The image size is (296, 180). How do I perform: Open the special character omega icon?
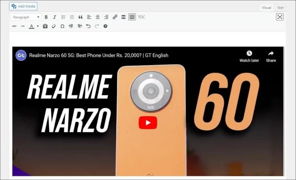point(62,26)
